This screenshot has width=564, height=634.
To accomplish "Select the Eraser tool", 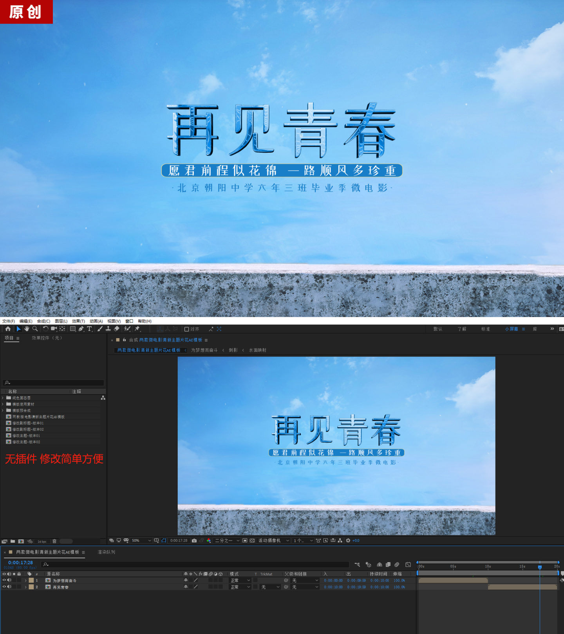I will 117,329.
